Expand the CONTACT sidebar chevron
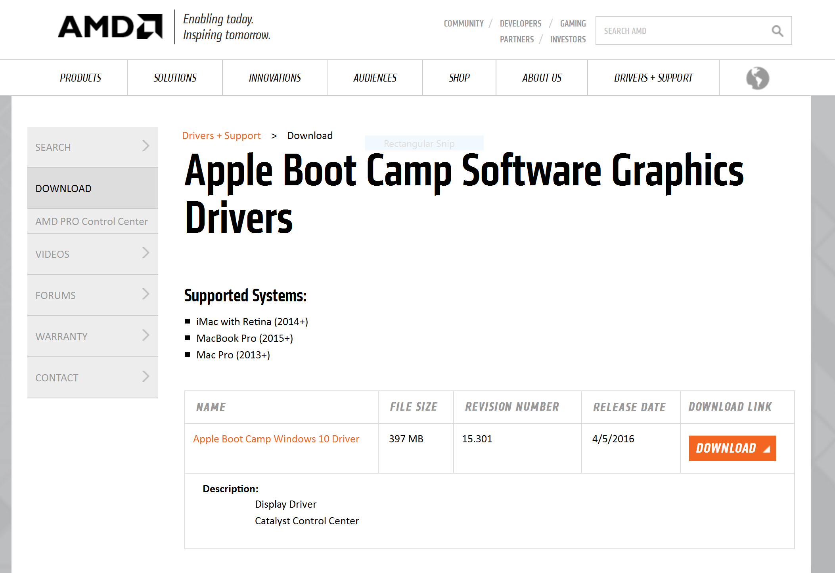Screen dimensions: 835x573 146,377
